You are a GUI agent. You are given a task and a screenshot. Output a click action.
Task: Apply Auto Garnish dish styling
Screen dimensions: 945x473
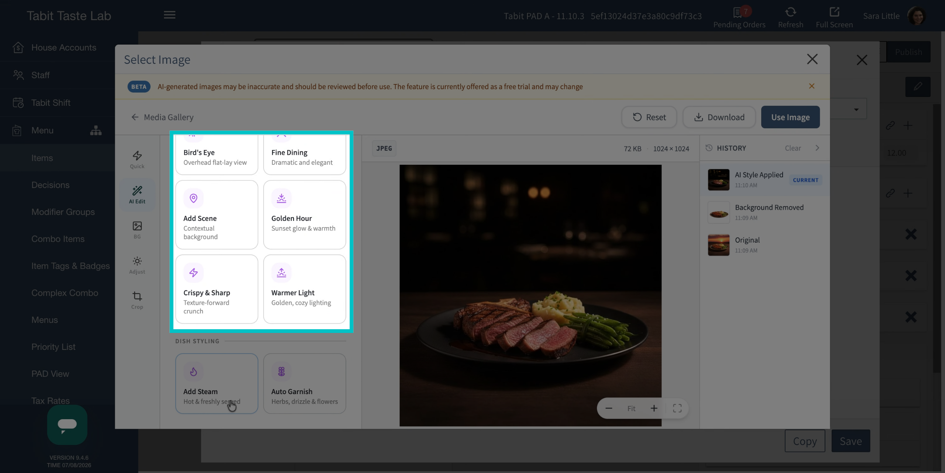coord(305,383)
